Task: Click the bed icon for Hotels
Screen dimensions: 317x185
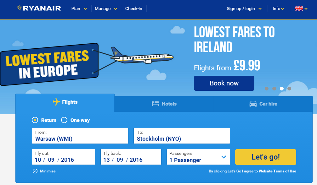Action: tap(156, 104)
